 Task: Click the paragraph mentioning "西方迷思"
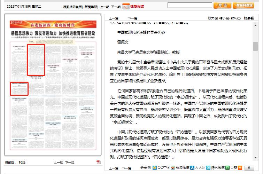click(178, 144)
